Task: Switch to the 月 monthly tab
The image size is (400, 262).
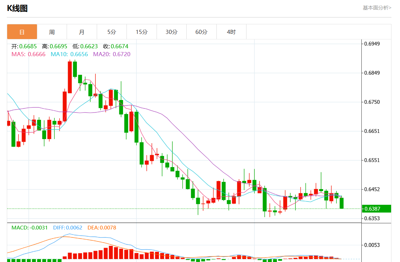Action: point(82,32)
